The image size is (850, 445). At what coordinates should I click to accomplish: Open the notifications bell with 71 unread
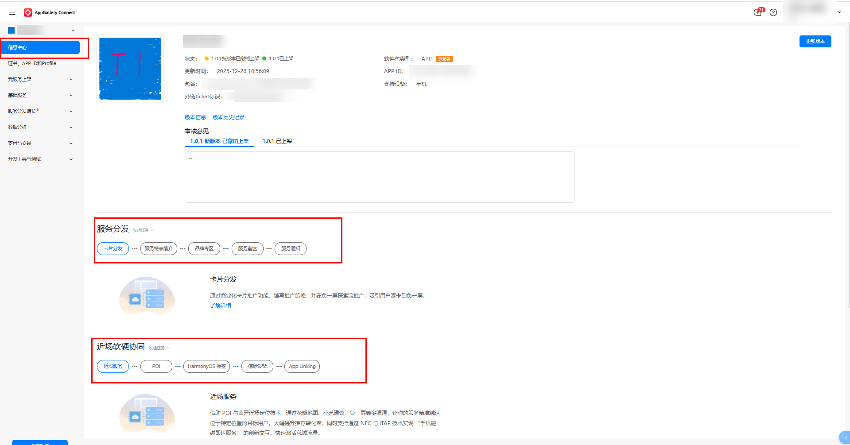[x=757, y=12]
